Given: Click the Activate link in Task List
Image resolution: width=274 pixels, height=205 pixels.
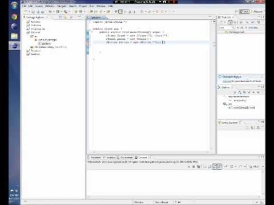Looking at the screenshot, I should pyautogui.click(x=253, y=28).
